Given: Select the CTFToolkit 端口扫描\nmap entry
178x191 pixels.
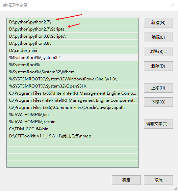Looking at the screenshot, I should [73, 136].
